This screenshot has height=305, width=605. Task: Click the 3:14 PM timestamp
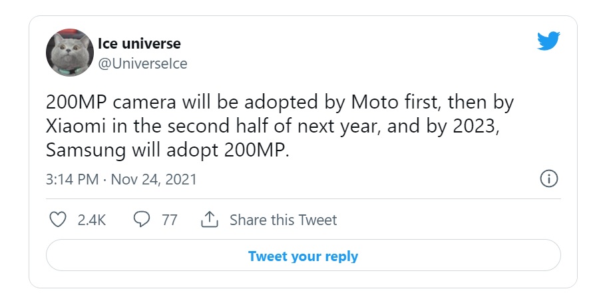pos(73,180)
